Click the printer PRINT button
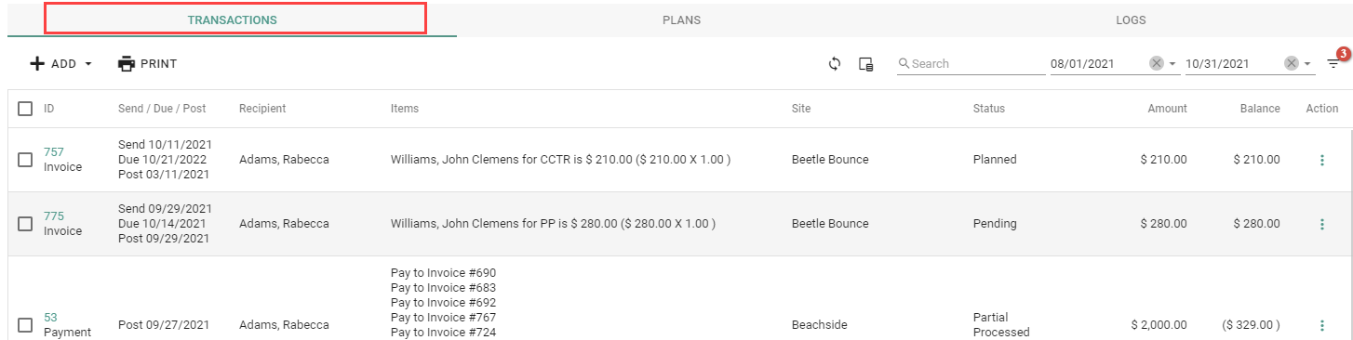The width and height of the screenshot is (1353, 340). [x=147, y=64]
